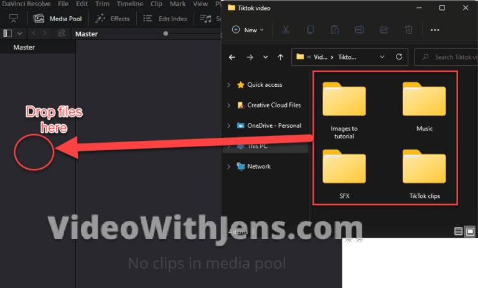Click the Tiktok video window title folder icon
478x288 pixels.
(232, 7)
